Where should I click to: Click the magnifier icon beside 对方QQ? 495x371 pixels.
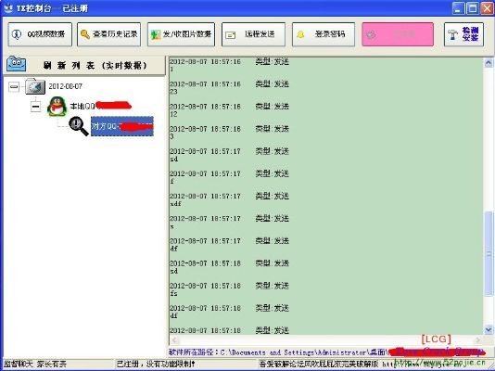pyautogui.click(x=79, y=126)
